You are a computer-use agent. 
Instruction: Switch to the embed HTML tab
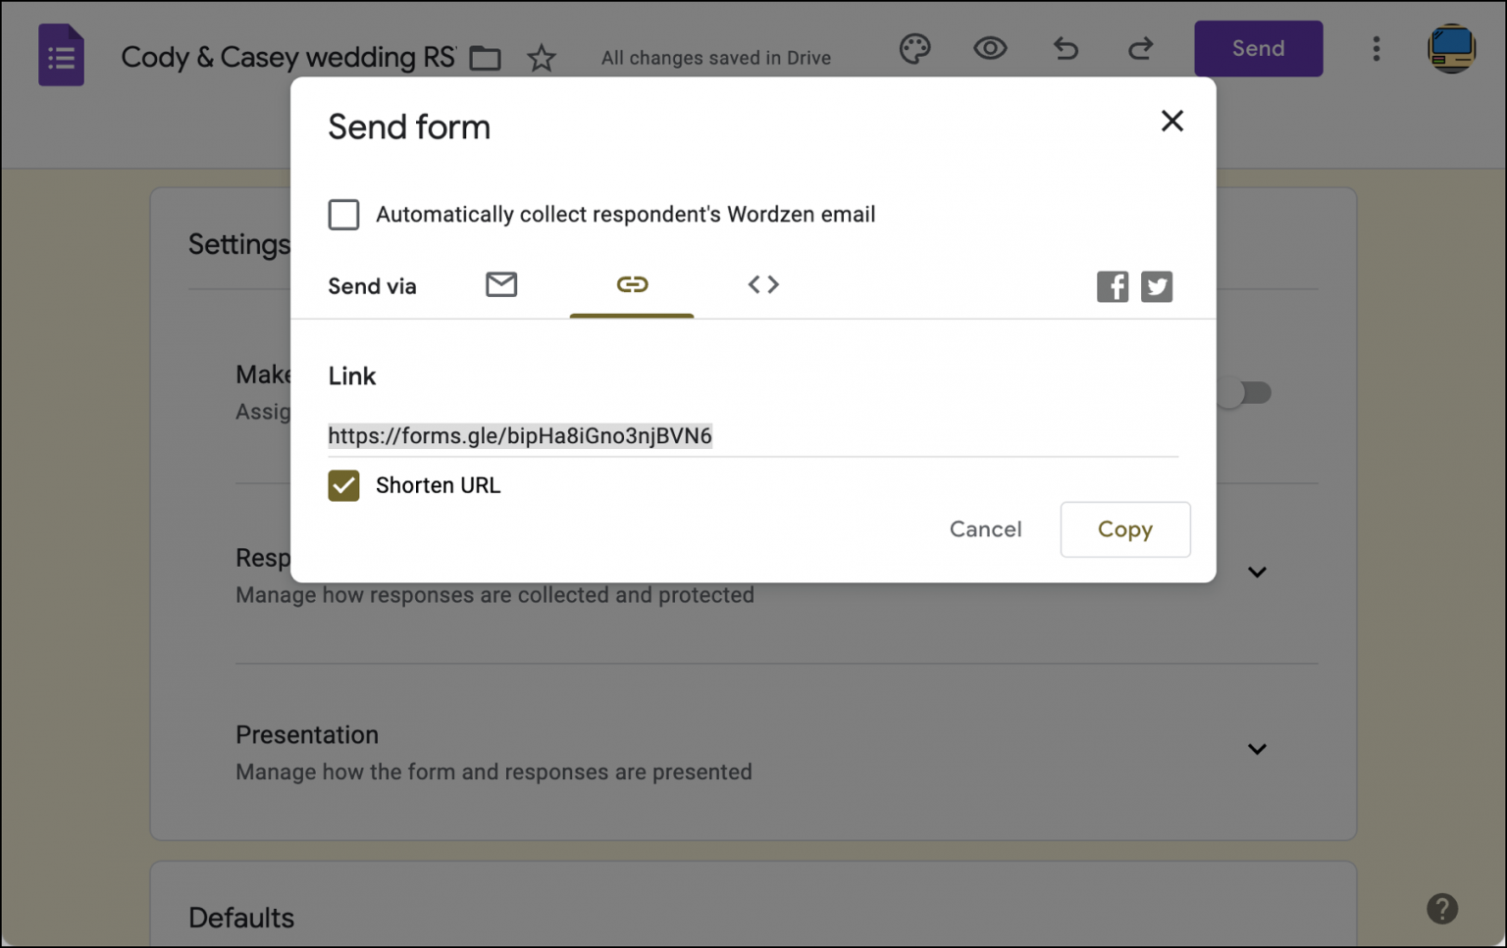point(763,284)
